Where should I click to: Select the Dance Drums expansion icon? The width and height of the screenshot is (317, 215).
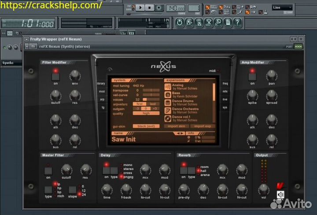[168, 103]
